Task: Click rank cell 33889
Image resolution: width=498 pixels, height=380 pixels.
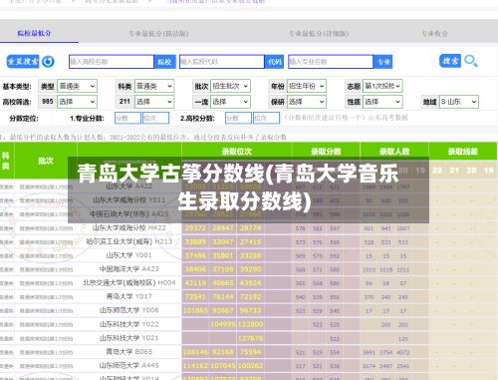Action: pos(195,241)
